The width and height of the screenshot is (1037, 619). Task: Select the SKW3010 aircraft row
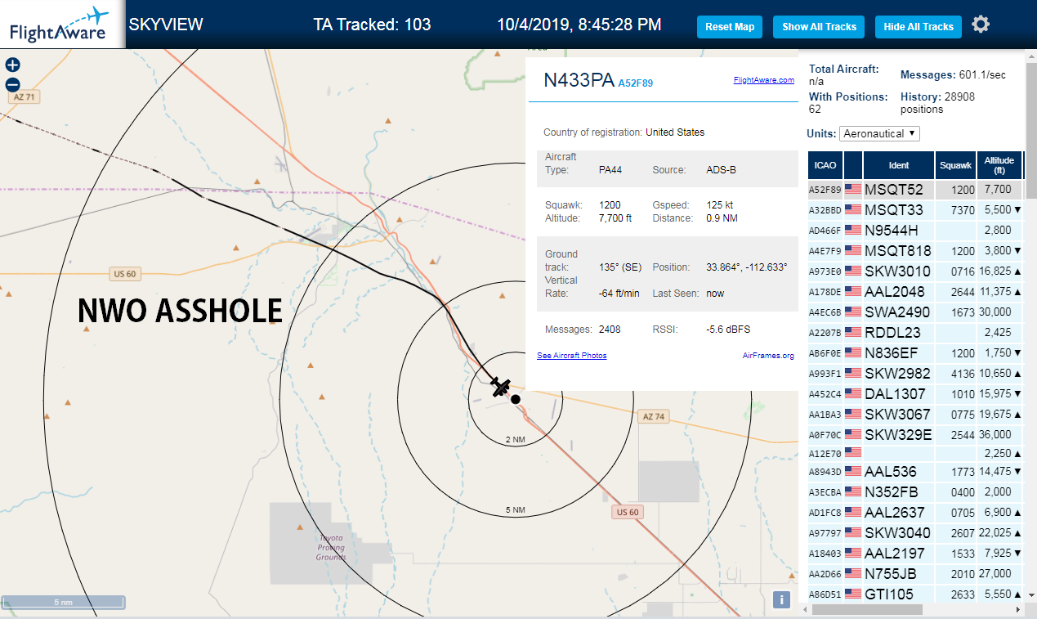pos(914,271)
